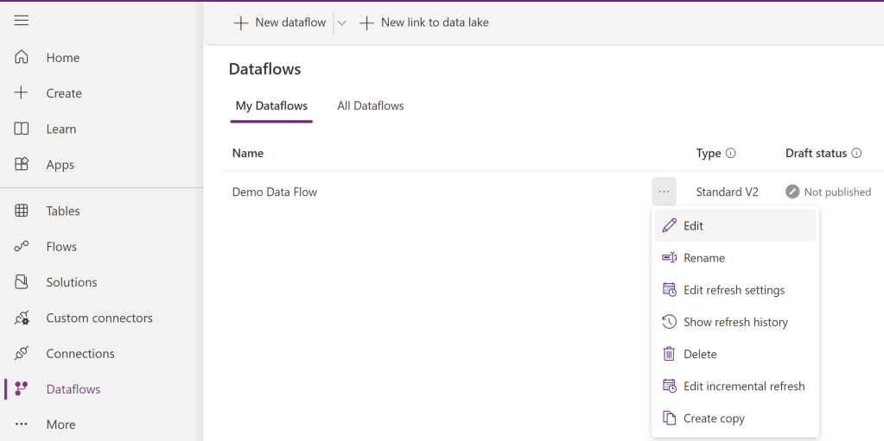The width and height of the screenshot is (884, 441).
Task: Click the Type info icon
Action: coord(730,154)
